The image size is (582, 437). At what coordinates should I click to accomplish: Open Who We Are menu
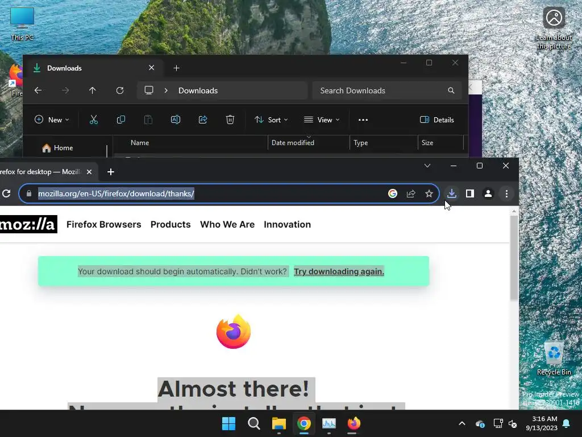(227, 224)
